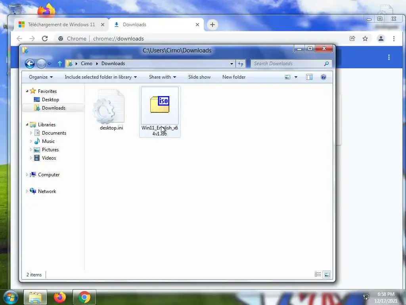
Task: Toggle the preview pane
Action: point(309,77)
